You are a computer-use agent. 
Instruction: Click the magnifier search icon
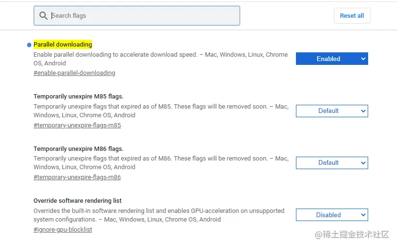pyautogui.click(x=43, y=16)
